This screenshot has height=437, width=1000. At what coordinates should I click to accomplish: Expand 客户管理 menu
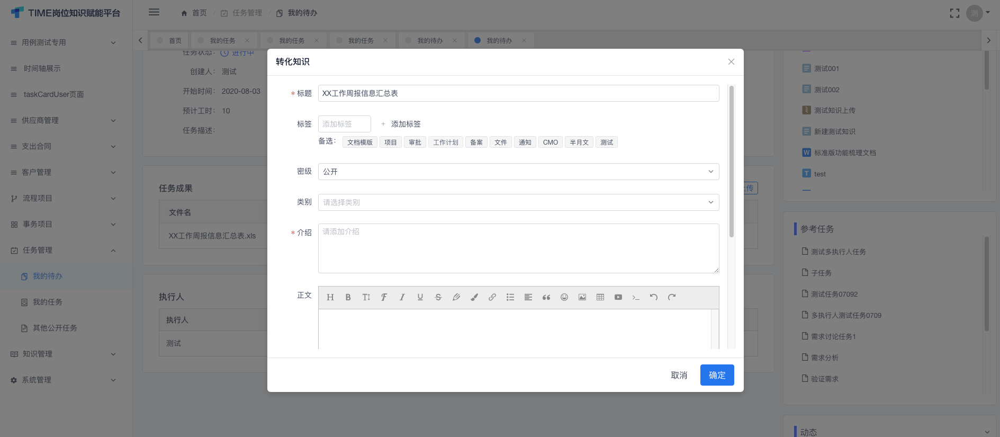click(66, 172)
